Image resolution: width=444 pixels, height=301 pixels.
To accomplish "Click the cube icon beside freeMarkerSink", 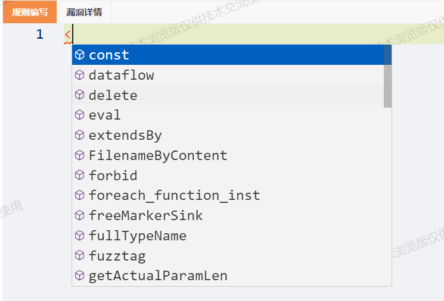I will pyautogui.click(x=80, y=215).
